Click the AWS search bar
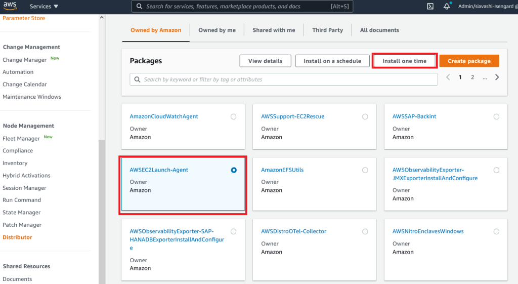 coord(242,6)
